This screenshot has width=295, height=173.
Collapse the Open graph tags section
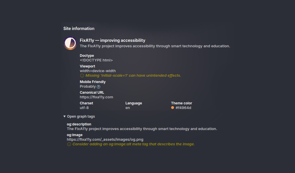[79, 116]
